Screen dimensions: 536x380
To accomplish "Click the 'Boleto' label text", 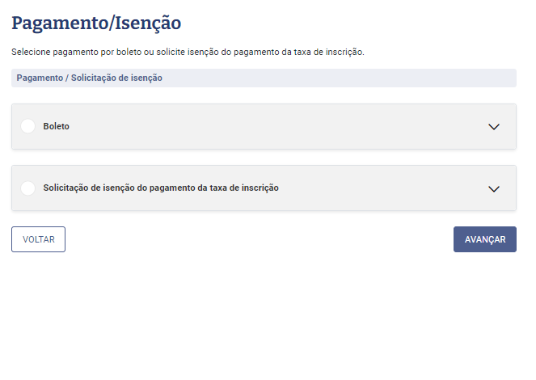I will [x=56, y=126].
